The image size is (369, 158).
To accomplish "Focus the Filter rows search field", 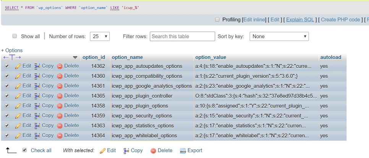I will click(182, 36).
